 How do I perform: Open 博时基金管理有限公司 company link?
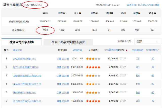(x=25, y=93)
